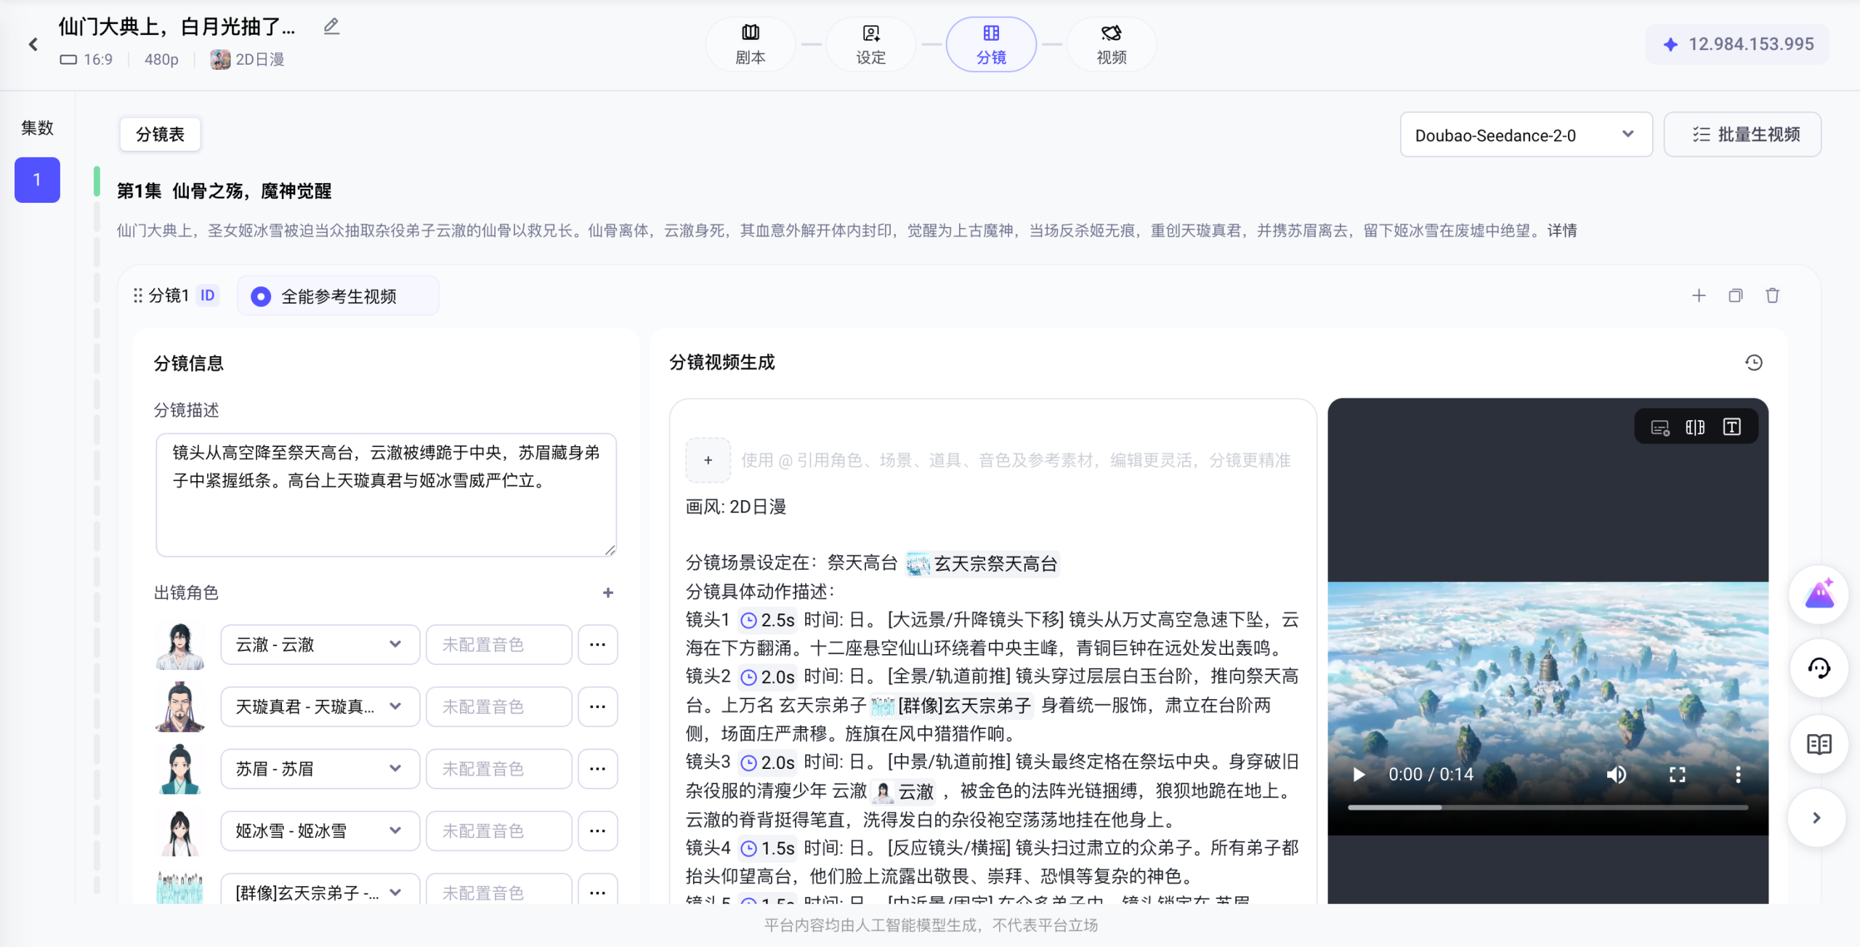
Task: Expand the right side panel arrow
Action: click(1817, 818)
